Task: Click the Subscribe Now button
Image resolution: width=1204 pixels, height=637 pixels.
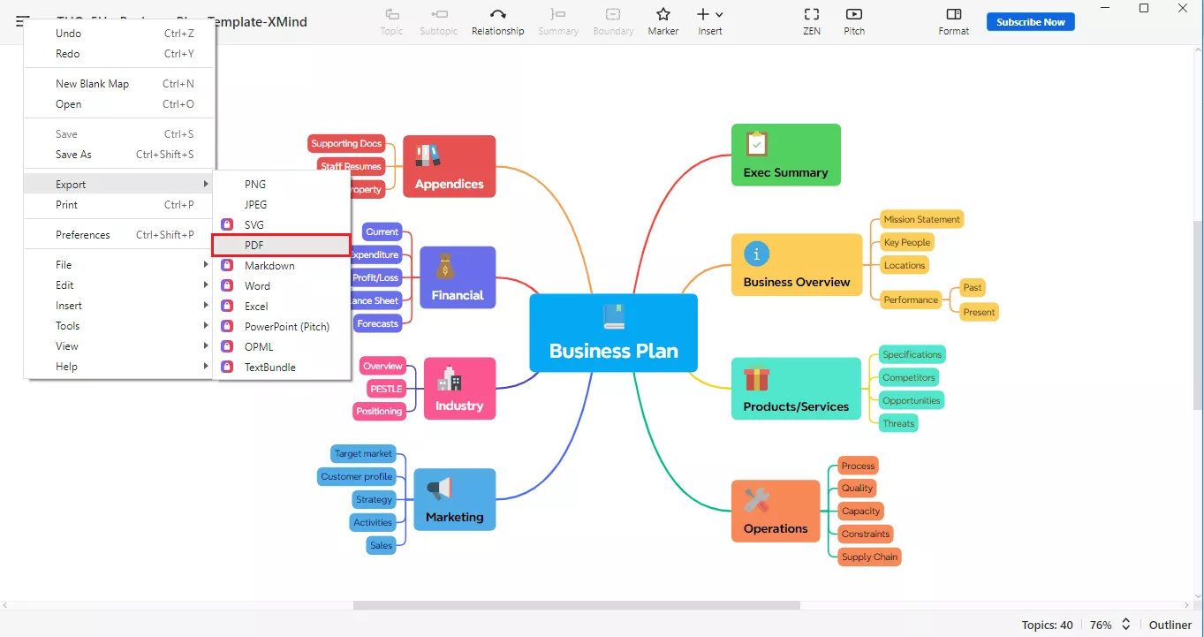Action: (x=1030, y=22)
